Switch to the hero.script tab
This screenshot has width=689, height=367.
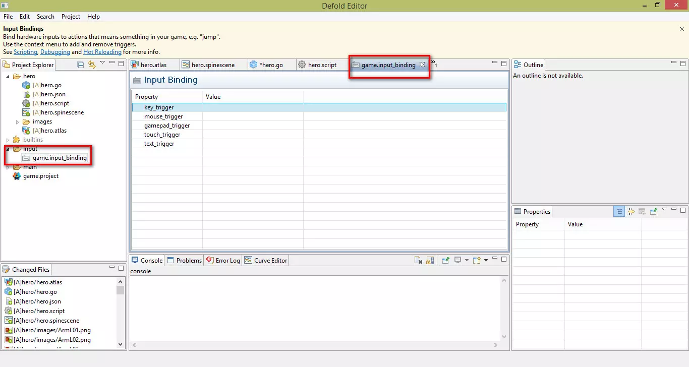coord(322,65)
